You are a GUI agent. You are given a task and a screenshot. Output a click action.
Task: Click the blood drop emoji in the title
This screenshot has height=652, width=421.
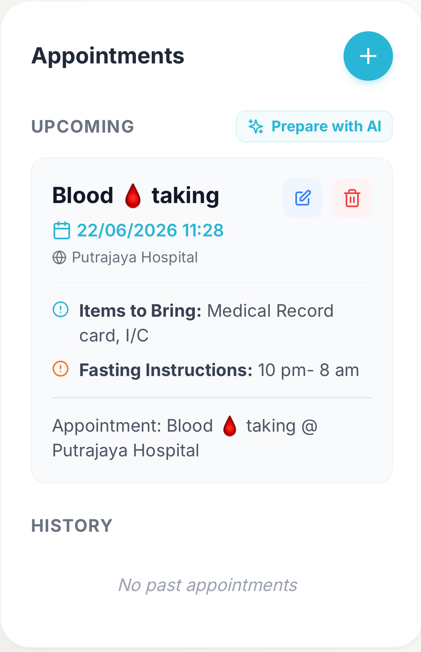click(x=133, y=196)
